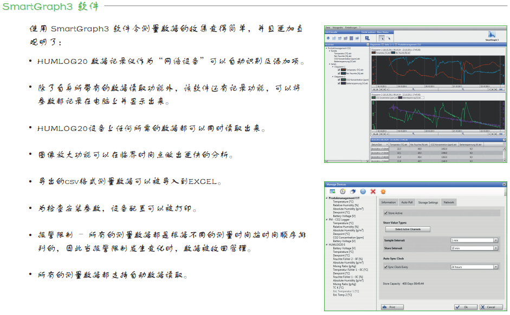Click the add-device window icon in Manage Devices
Viewport: 510px width, 315px height.
332,192
